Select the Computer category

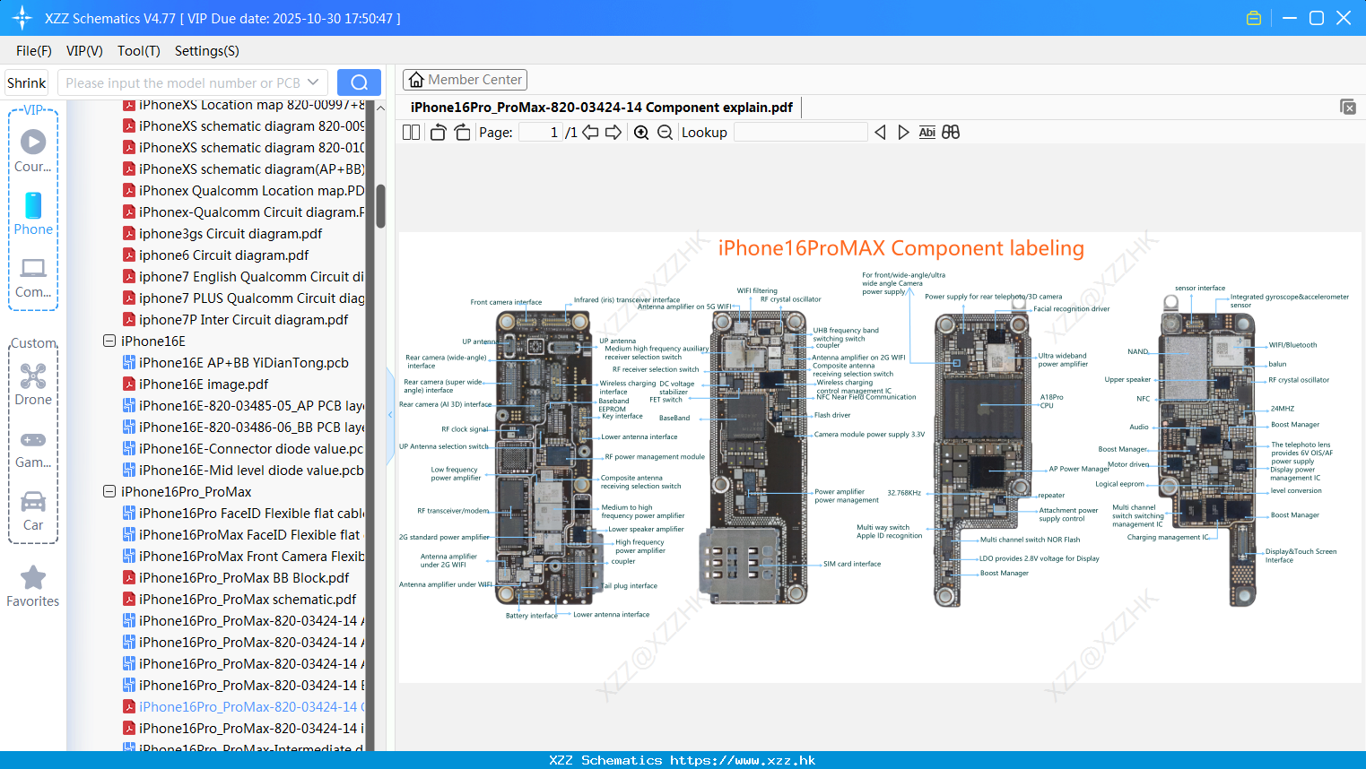coord(33,277)
